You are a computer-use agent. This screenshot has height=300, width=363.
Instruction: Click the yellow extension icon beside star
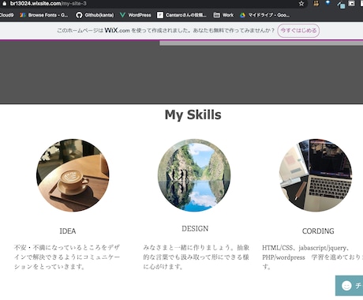click(x=316, y=3)
